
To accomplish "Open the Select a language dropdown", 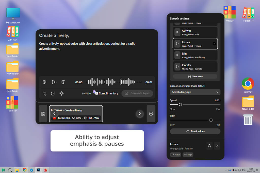I will pos(195,92).
